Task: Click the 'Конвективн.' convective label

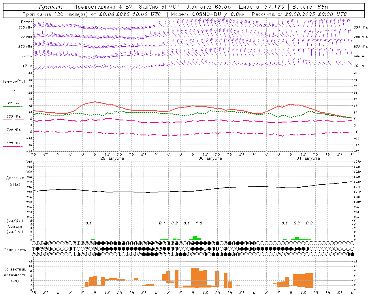Action: 15,269
